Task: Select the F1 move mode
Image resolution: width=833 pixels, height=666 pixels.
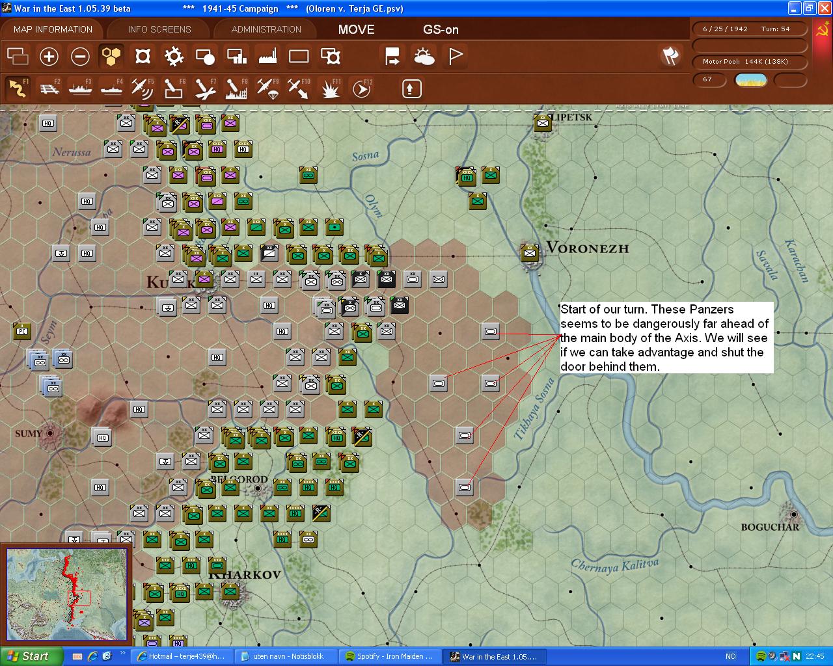Action: pos(18,88)
